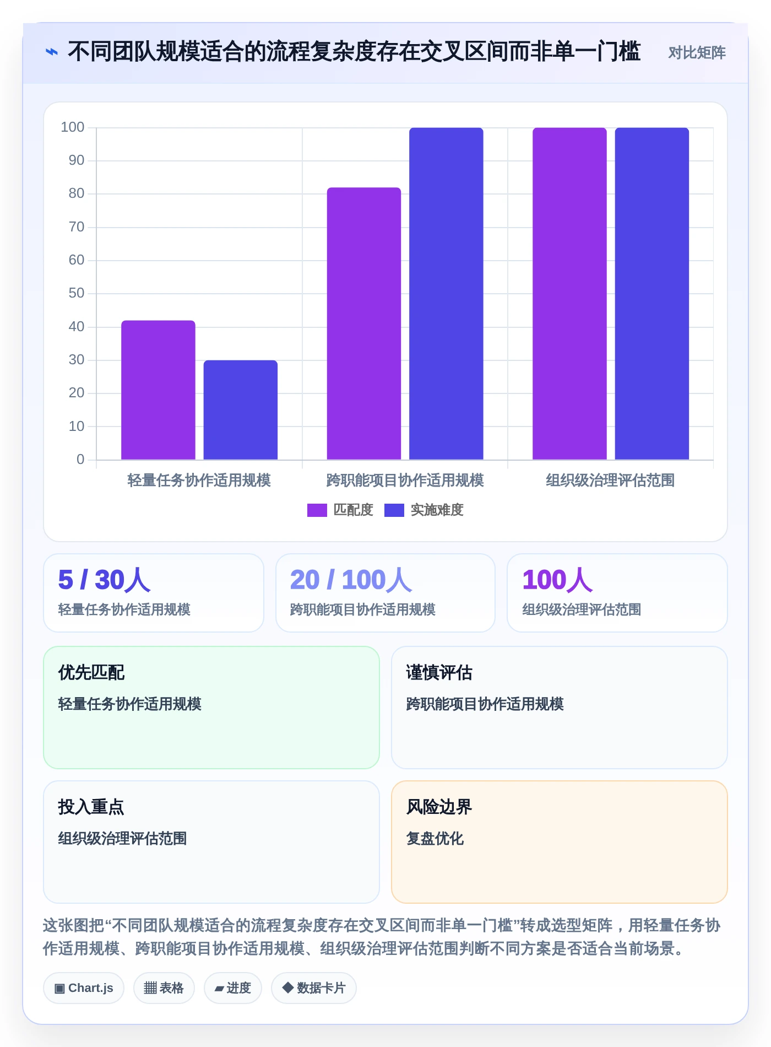Select the 投入重点 matrix card
771x1047 pixels.
pos(211,842)
